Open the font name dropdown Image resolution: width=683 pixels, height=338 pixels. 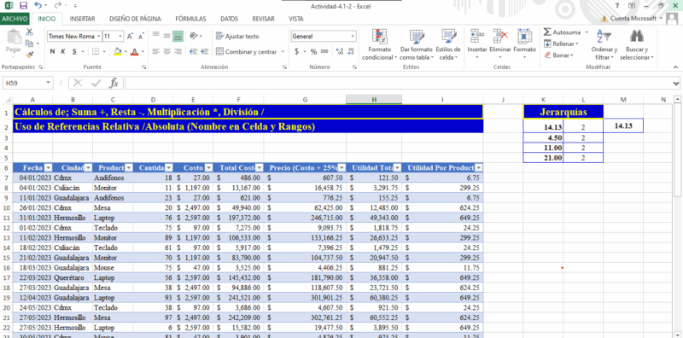99,37
